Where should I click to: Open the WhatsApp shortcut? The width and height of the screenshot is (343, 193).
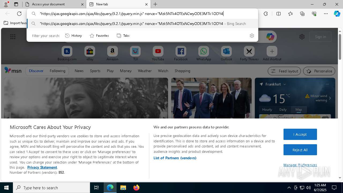tap(204, 54)
